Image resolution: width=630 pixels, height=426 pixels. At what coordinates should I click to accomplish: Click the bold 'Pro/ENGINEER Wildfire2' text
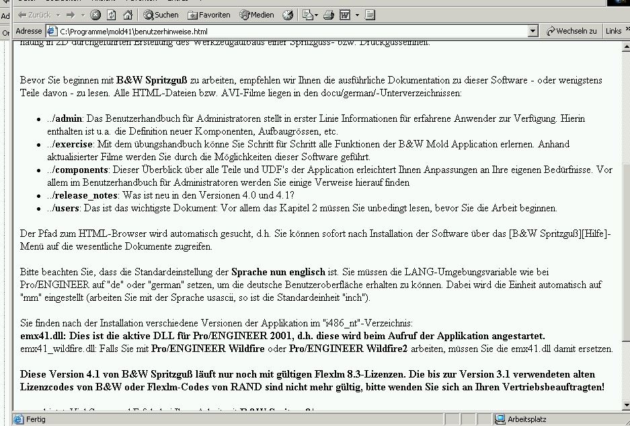pyautogui.click(x=348, y=349)
